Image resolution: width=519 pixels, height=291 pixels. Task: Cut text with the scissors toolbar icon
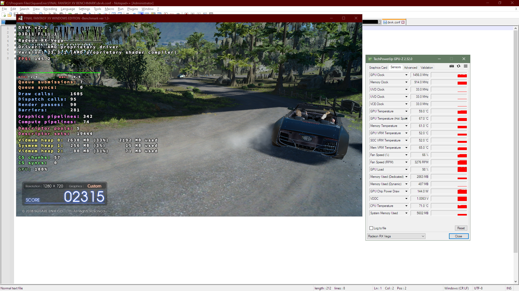[x=50, y=15]
